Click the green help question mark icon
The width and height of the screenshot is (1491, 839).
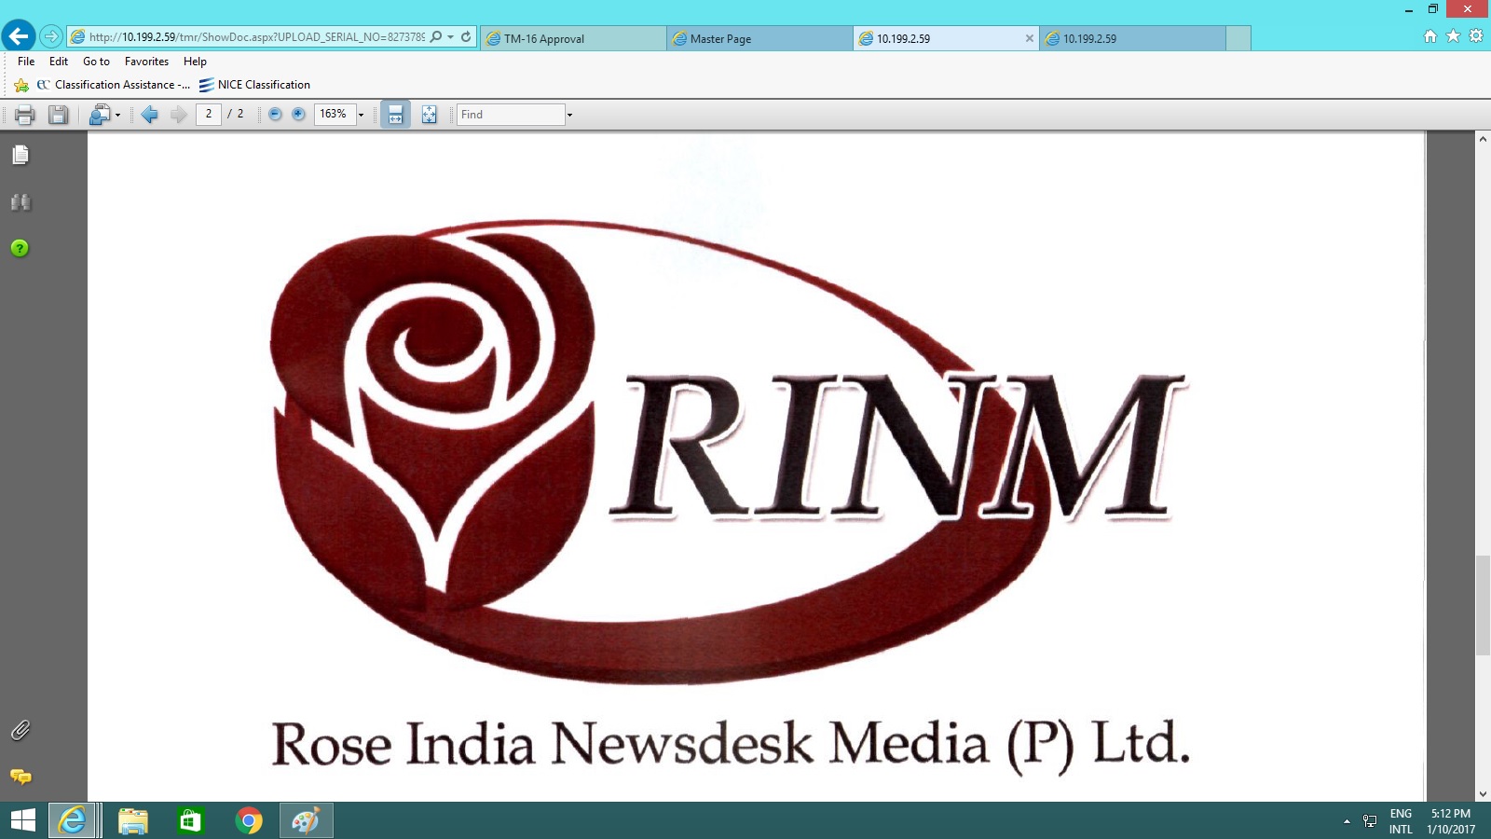coord(20,248)
